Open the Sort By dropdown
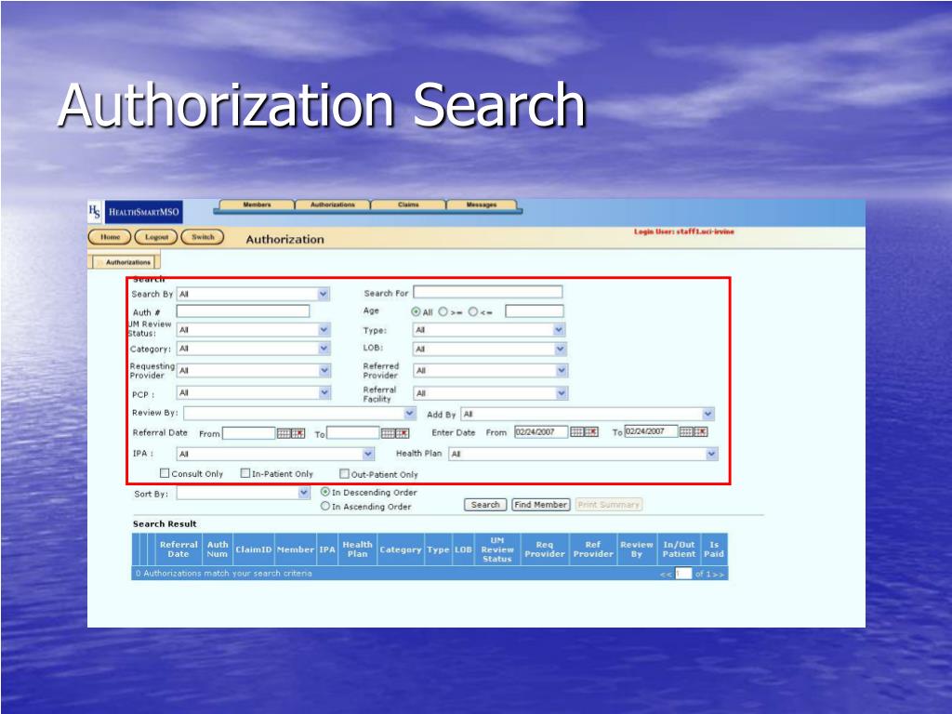The image size is (952, 714). coord(244,494)
